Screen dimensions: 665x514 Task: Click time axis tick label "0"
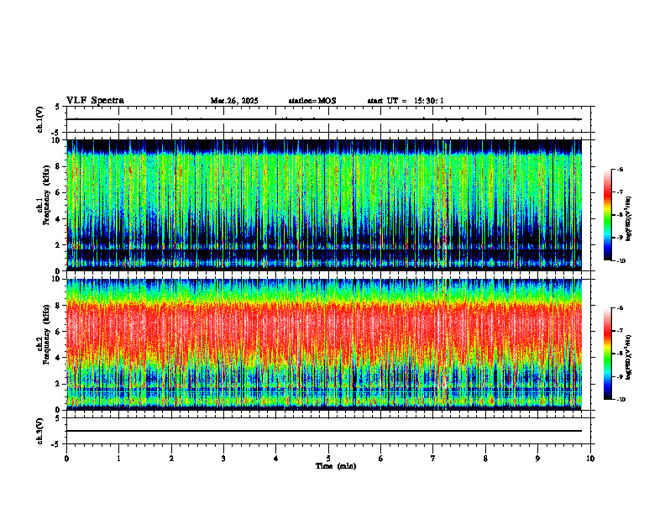[66, 459]
